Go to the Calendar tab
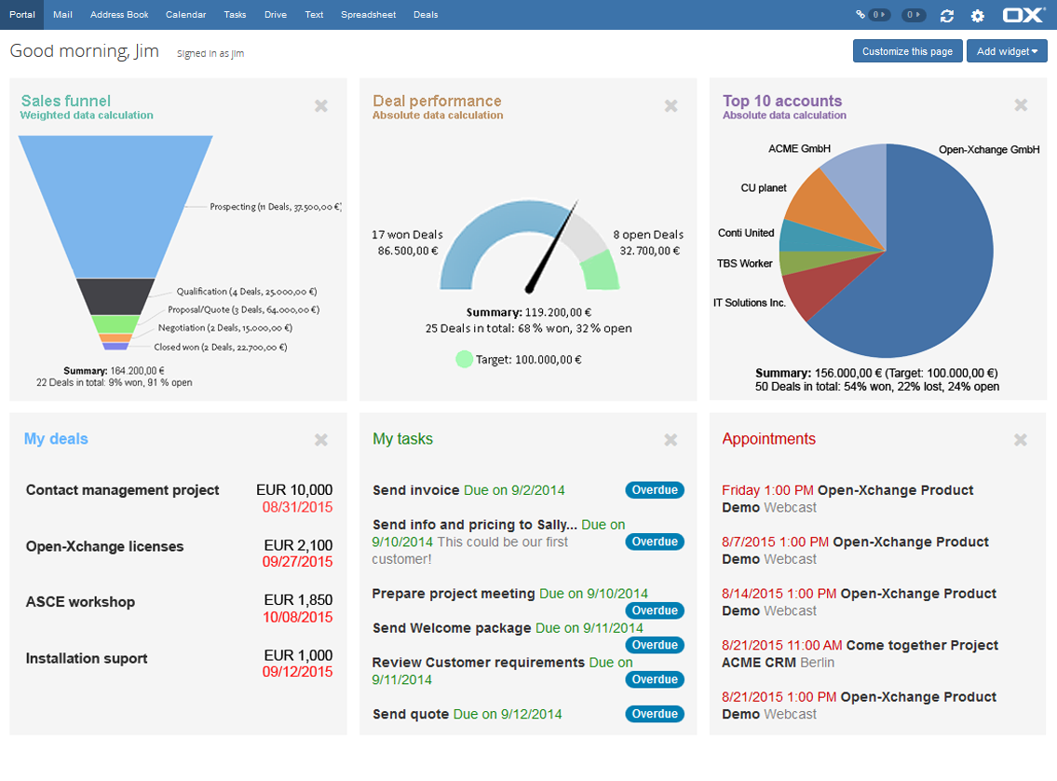 pos(186,14)
